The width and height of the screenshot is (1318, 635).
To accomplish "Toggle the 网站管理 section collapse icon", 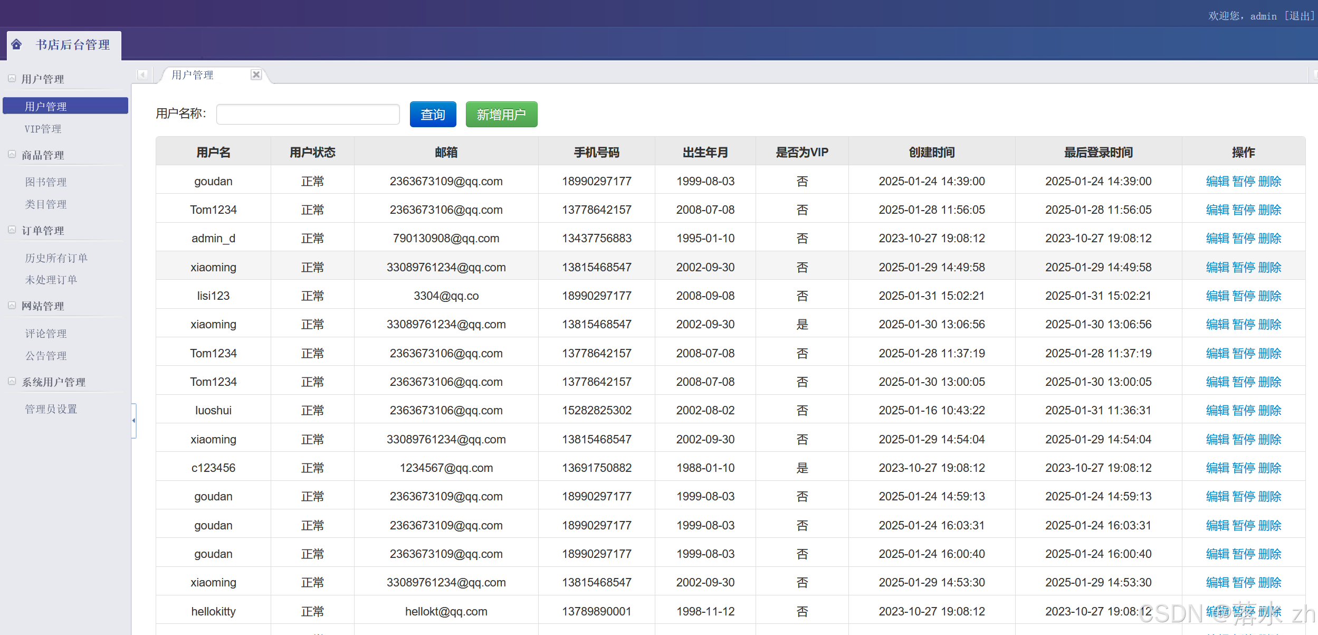I will point(12,306).
